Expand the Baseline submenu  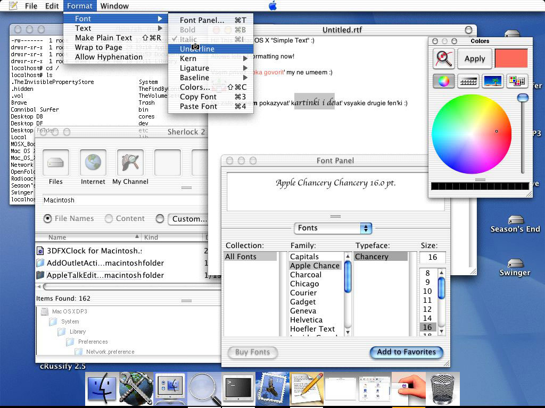pos(211,78)
